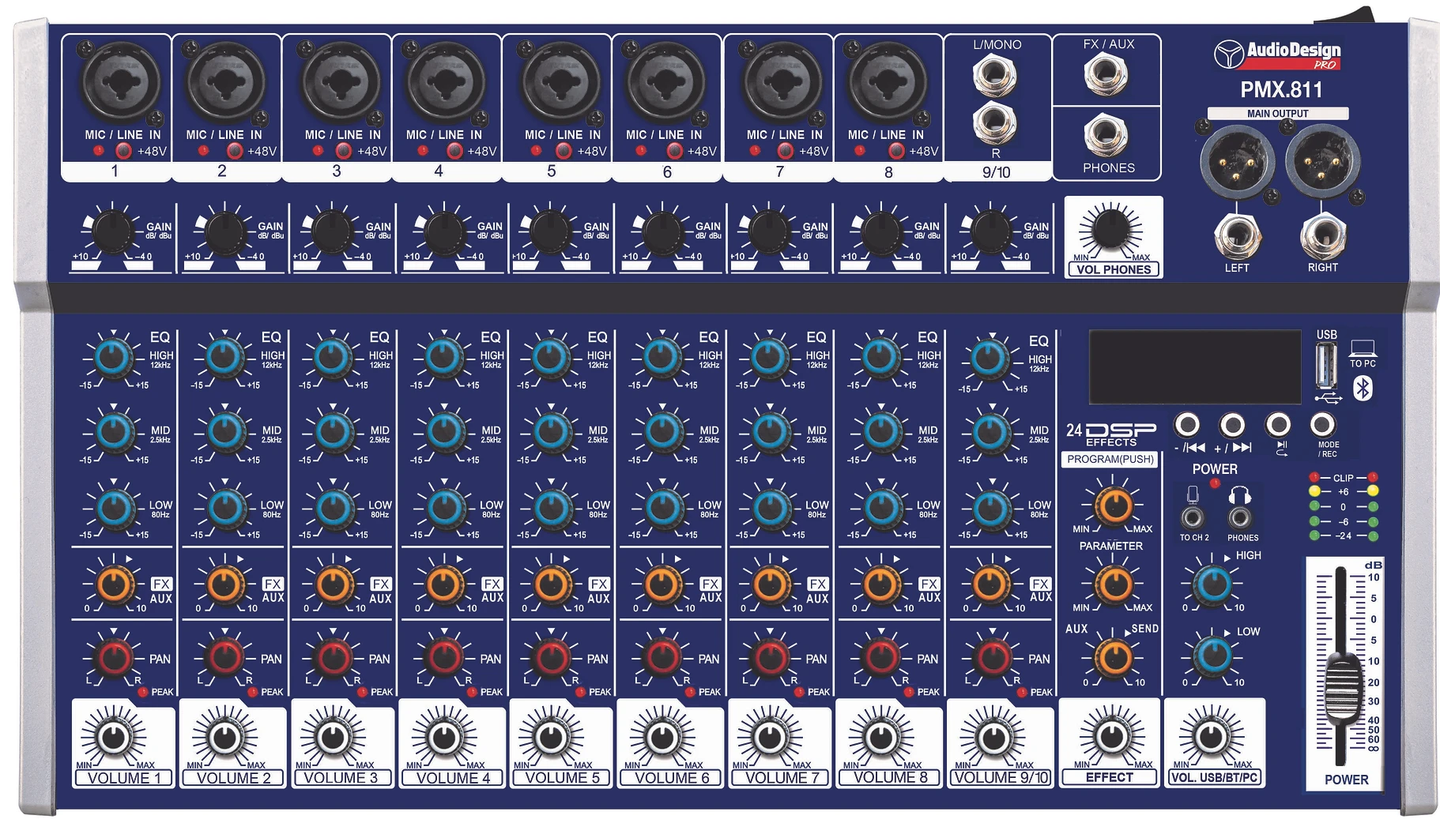Screen dimensions: 1440x823
Task: Click the VOL. USB/BT/PC knob
Action: (x=1212, y=736)
